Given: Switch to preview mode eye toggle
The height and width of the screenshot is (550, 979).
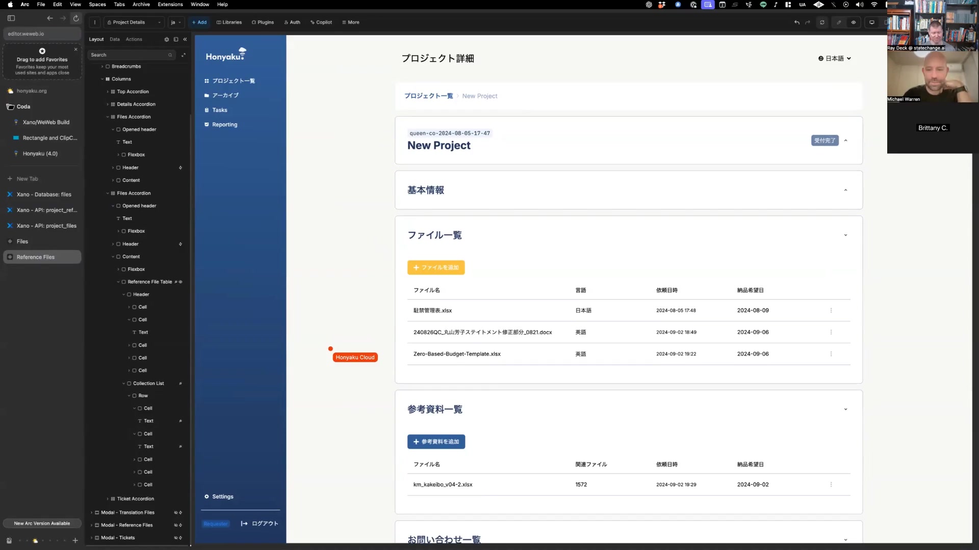Looking at the screenshot, I should click(x=853, y=22).
